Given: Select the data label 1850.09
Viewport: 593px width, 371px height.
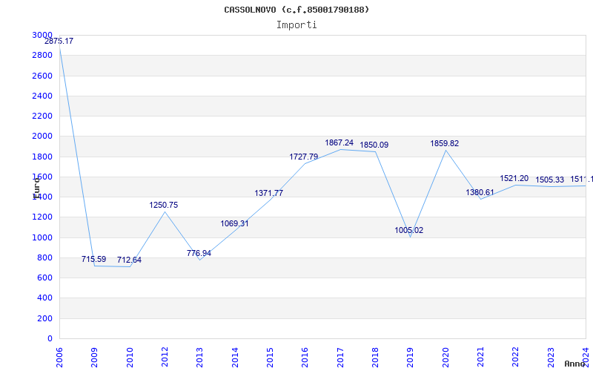Looking at the screenshot, I should (x=374, y=145).
